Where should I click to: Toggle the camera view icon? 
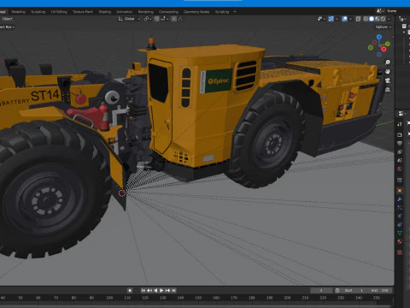point(388,80)
